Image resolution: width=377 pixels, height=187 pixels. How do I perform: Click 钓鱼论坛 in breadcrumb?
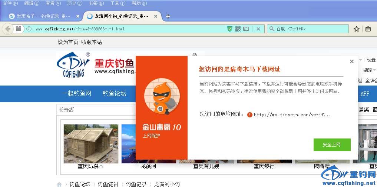(x=80, y=184)
